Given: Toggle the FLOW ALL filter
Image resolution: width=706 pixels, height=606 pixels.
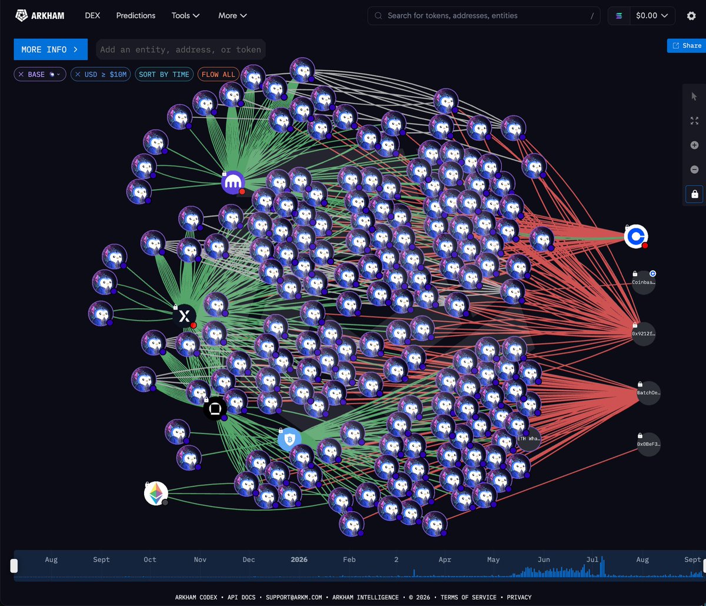Looking at the screenshot, I should 218,75.
